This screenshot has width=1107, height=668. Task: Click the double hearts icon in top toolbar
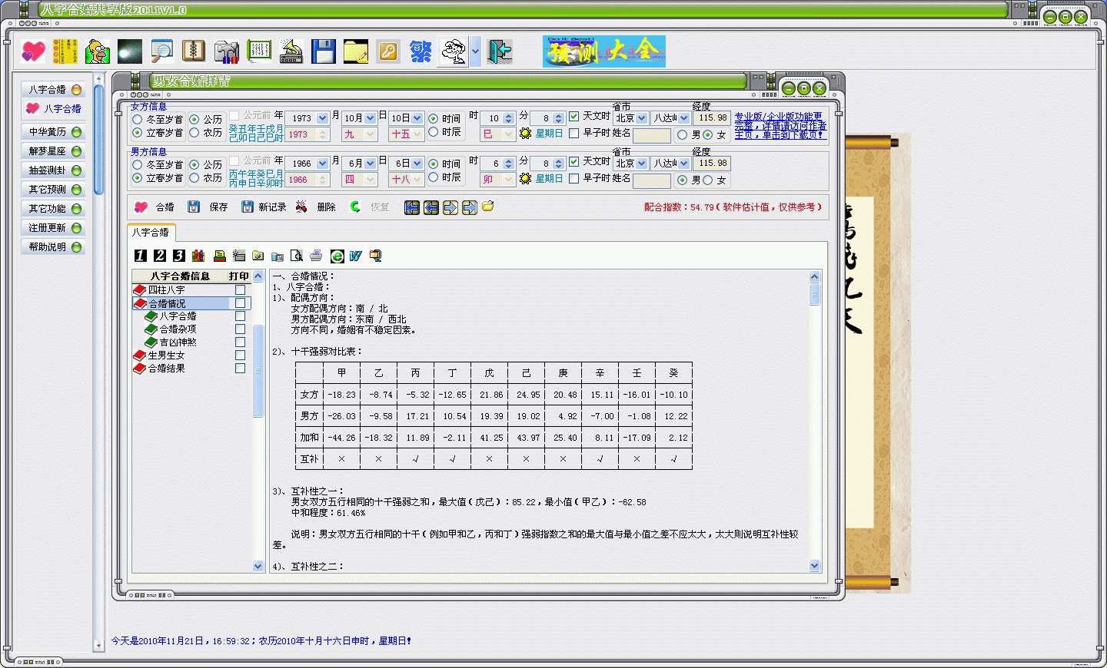pos(33,51)
